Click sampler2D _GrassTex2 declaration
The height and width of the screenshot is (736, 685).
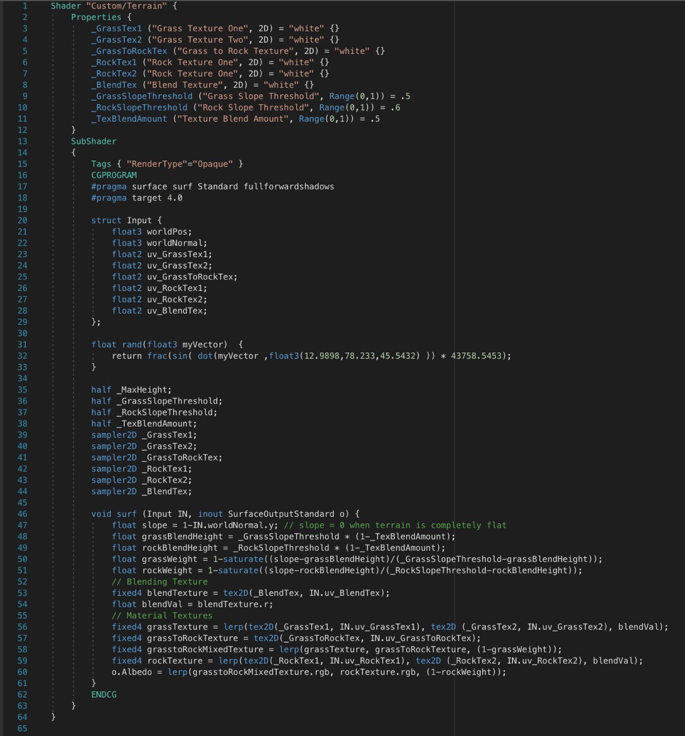144,446
